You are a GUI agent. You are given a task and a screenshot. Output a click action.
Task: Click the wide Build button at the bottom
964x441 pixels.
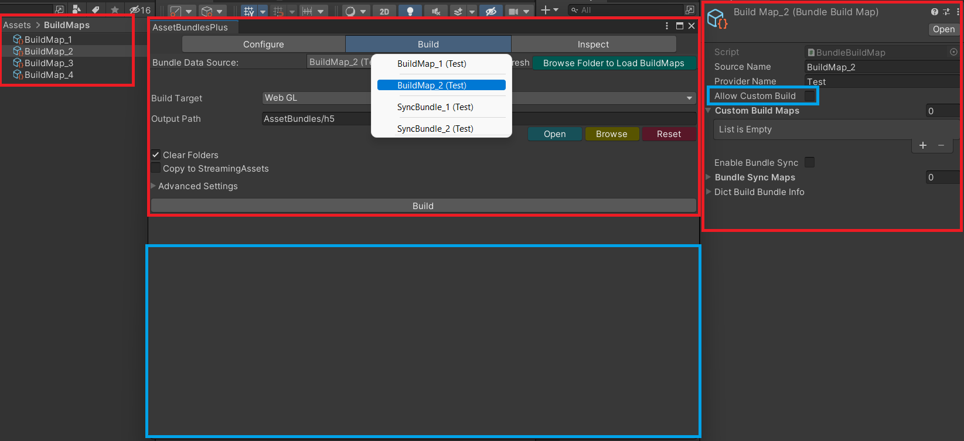pos(423,206)
